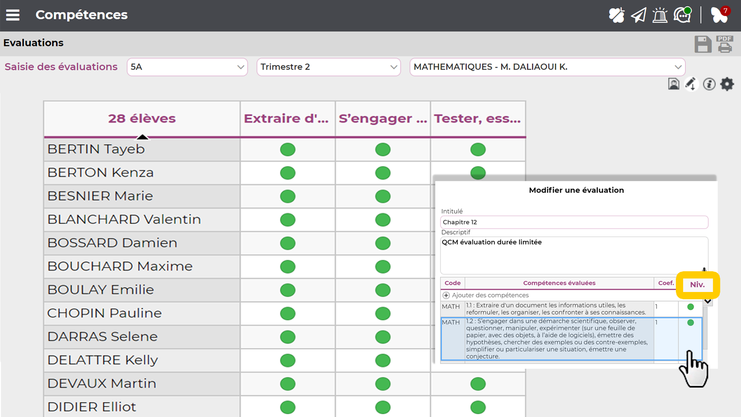This screenshot has height=417, width=741.
Task: Open the class dropdown showing 5A
Action: (187, 67)
